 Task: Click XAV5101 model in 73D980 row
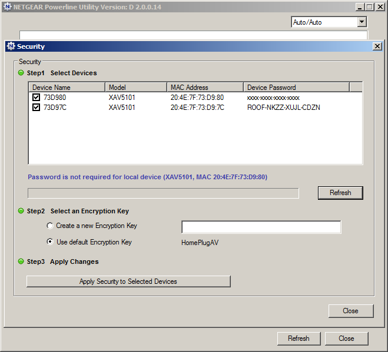point(122,98)
